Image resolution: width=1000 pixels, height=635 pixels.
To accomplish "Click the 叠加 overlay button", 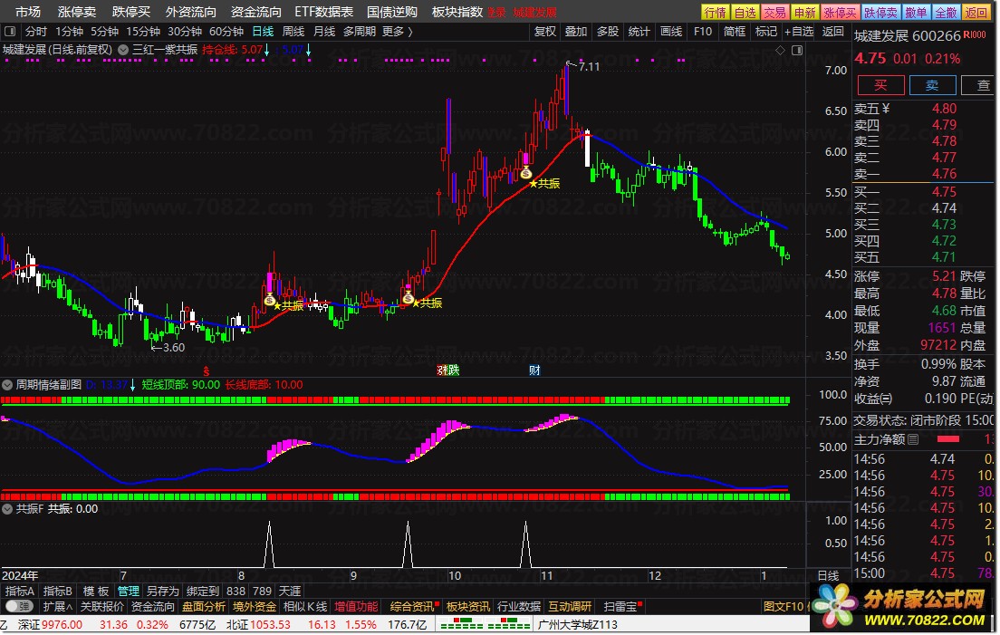I will 576,31.
